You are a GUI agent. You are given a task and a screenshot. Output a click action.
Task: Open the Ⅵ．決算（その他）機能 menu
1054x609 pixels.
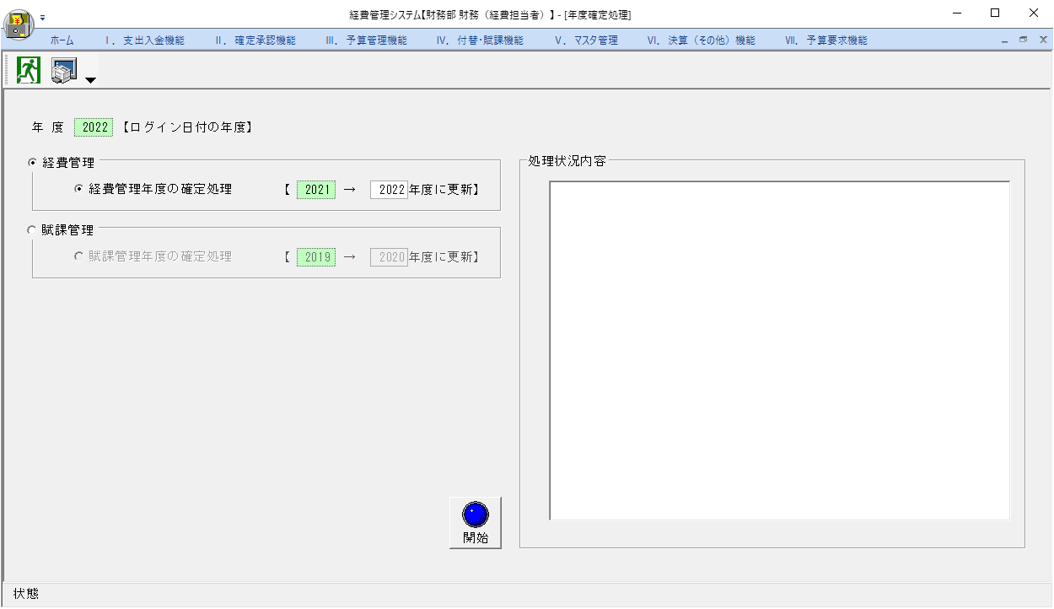701,40
